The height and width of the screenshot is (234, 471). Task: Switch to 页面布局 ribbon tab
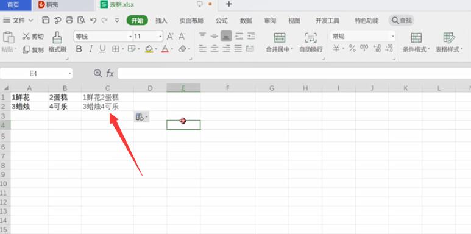pos(191,21)
